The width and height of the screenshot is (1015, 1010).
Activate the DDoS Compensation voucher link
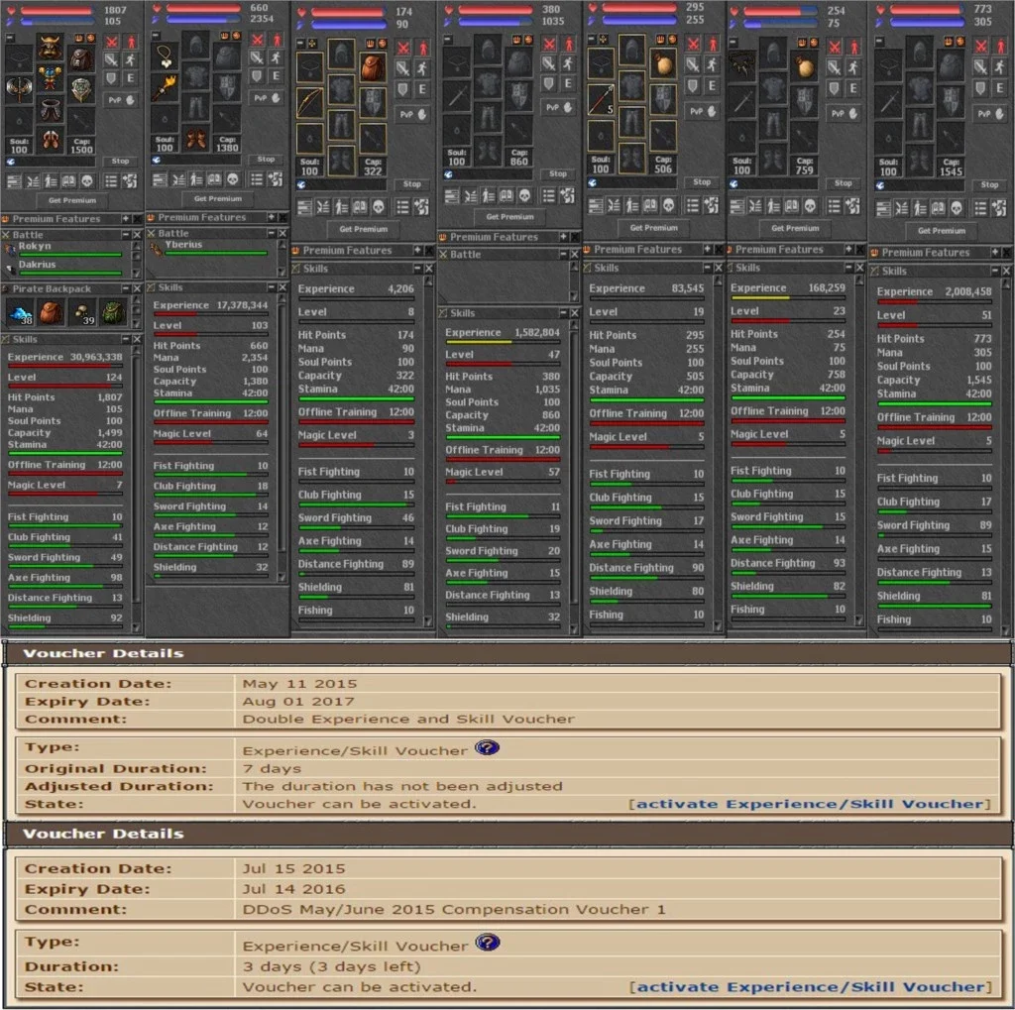pyautogui.click(x=810, y=986)
